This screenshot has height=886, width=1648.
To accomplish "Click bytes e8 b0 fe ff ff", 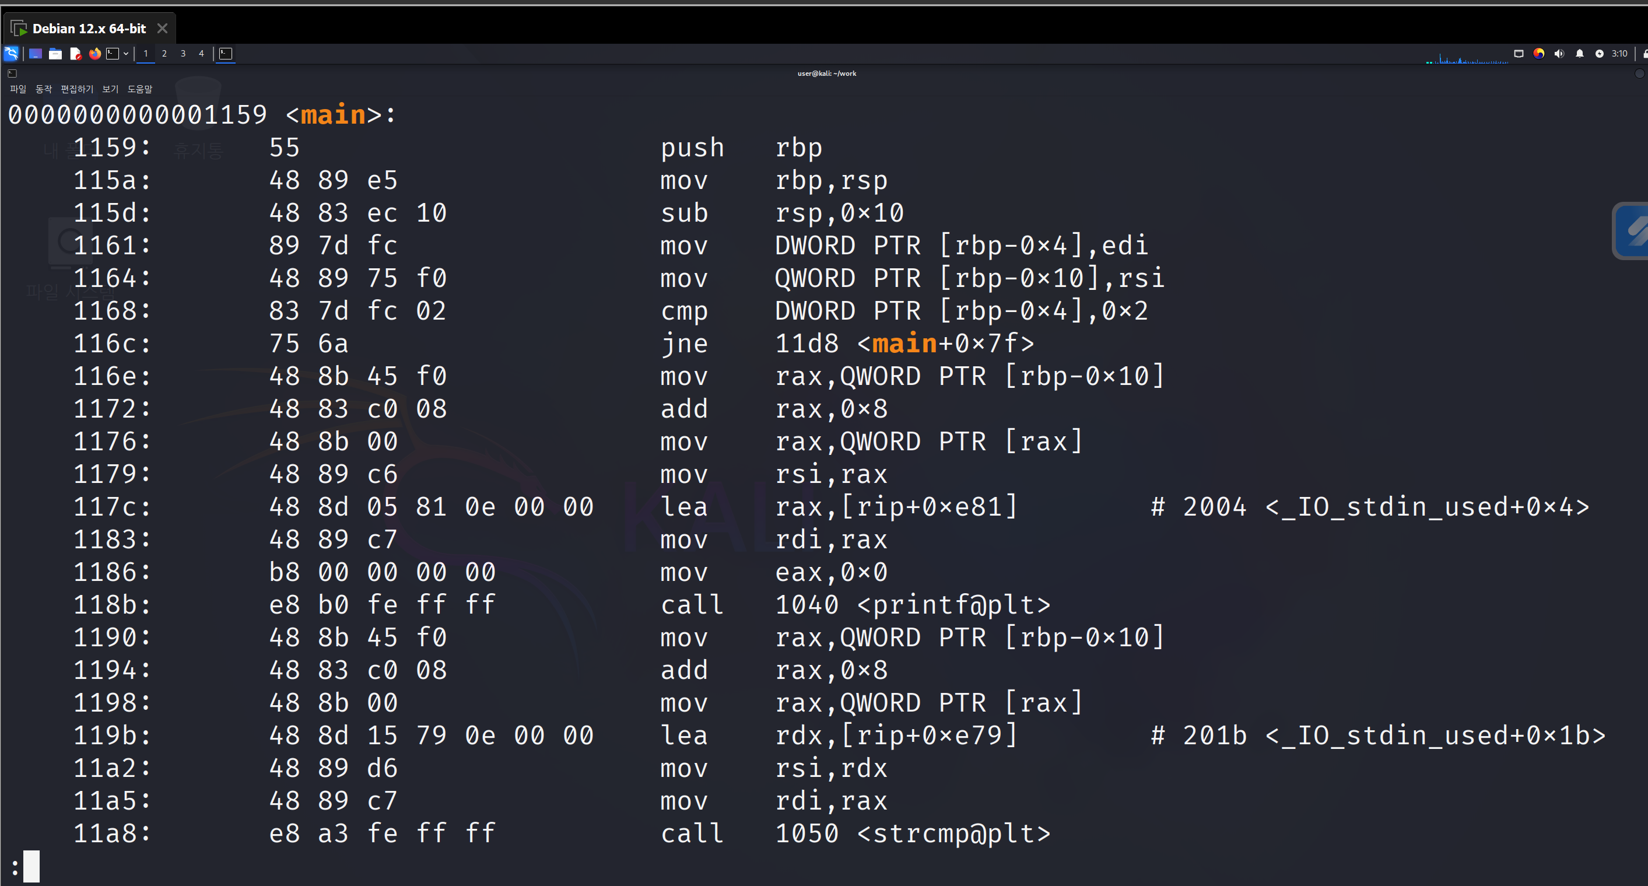I will click(383, 605).
